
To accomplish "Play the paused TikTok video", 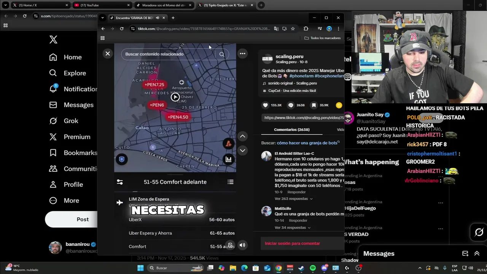I will (x=175, y=97).
